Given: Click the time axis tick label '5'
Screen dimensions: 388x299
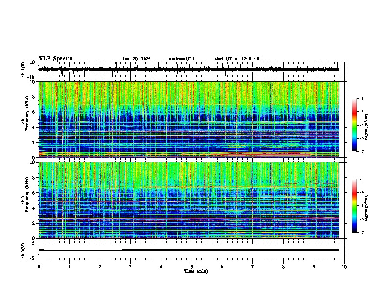Looking at the screenshot, I should [x=192, y=267].
